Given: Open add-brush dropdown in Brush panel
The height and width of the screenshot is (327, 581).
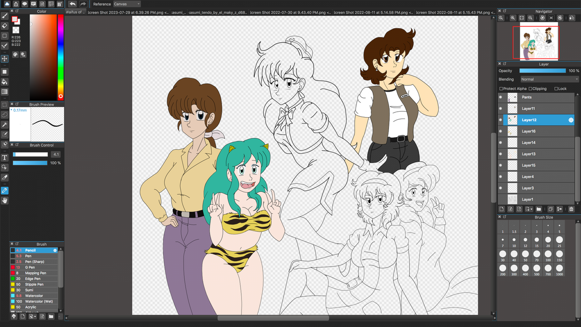Looking at the screenshot, I should click(x=33, y=316).
